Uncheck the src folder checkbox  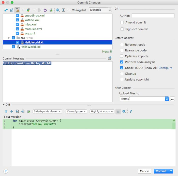click(13, 38)
